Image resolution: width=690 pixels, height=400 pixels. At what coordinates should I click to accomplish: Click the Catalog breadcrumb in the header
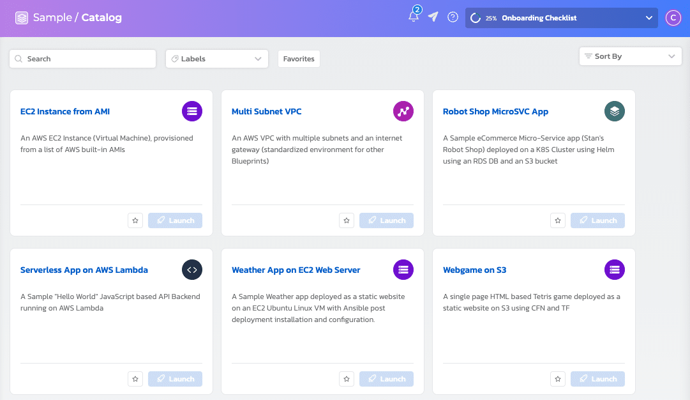(x=101, y=18)
